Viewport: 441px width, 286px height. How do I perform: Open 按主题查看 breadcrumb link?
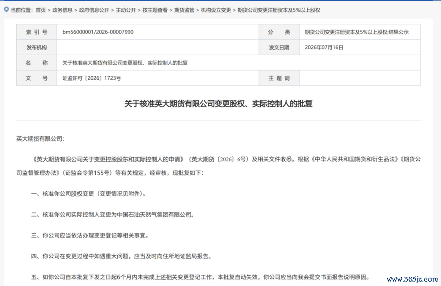(x=155, y=10)
